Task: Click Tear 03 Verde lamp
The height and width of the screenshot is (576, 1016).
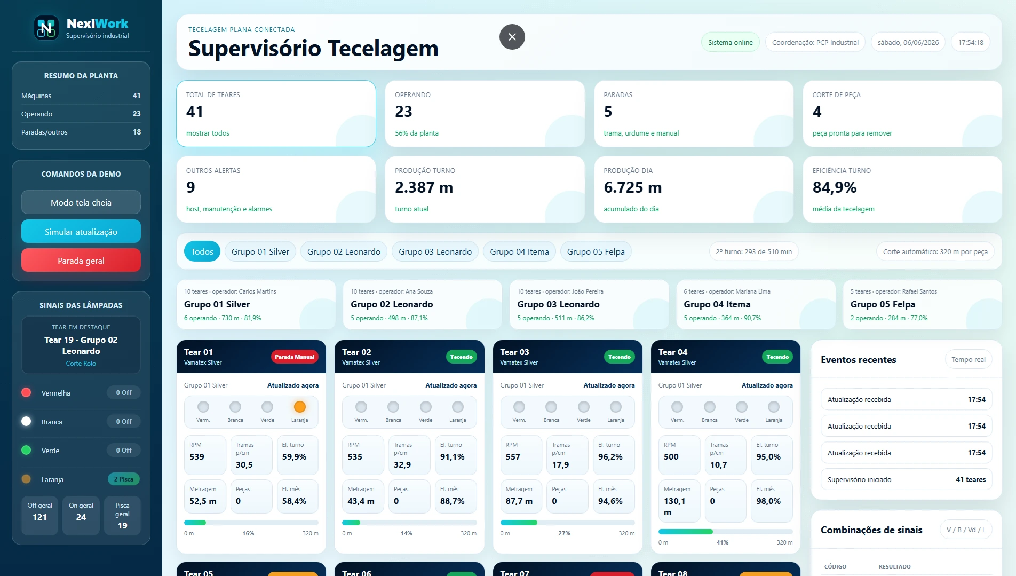Action: (584, 407)
